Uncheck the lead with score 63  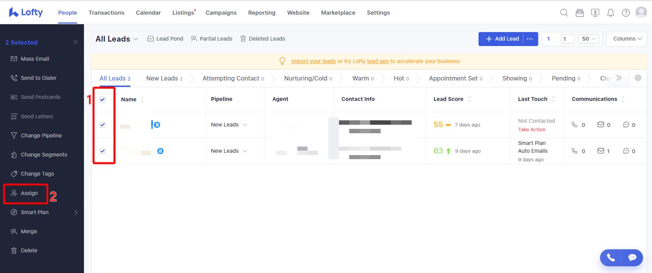point(102,151)
